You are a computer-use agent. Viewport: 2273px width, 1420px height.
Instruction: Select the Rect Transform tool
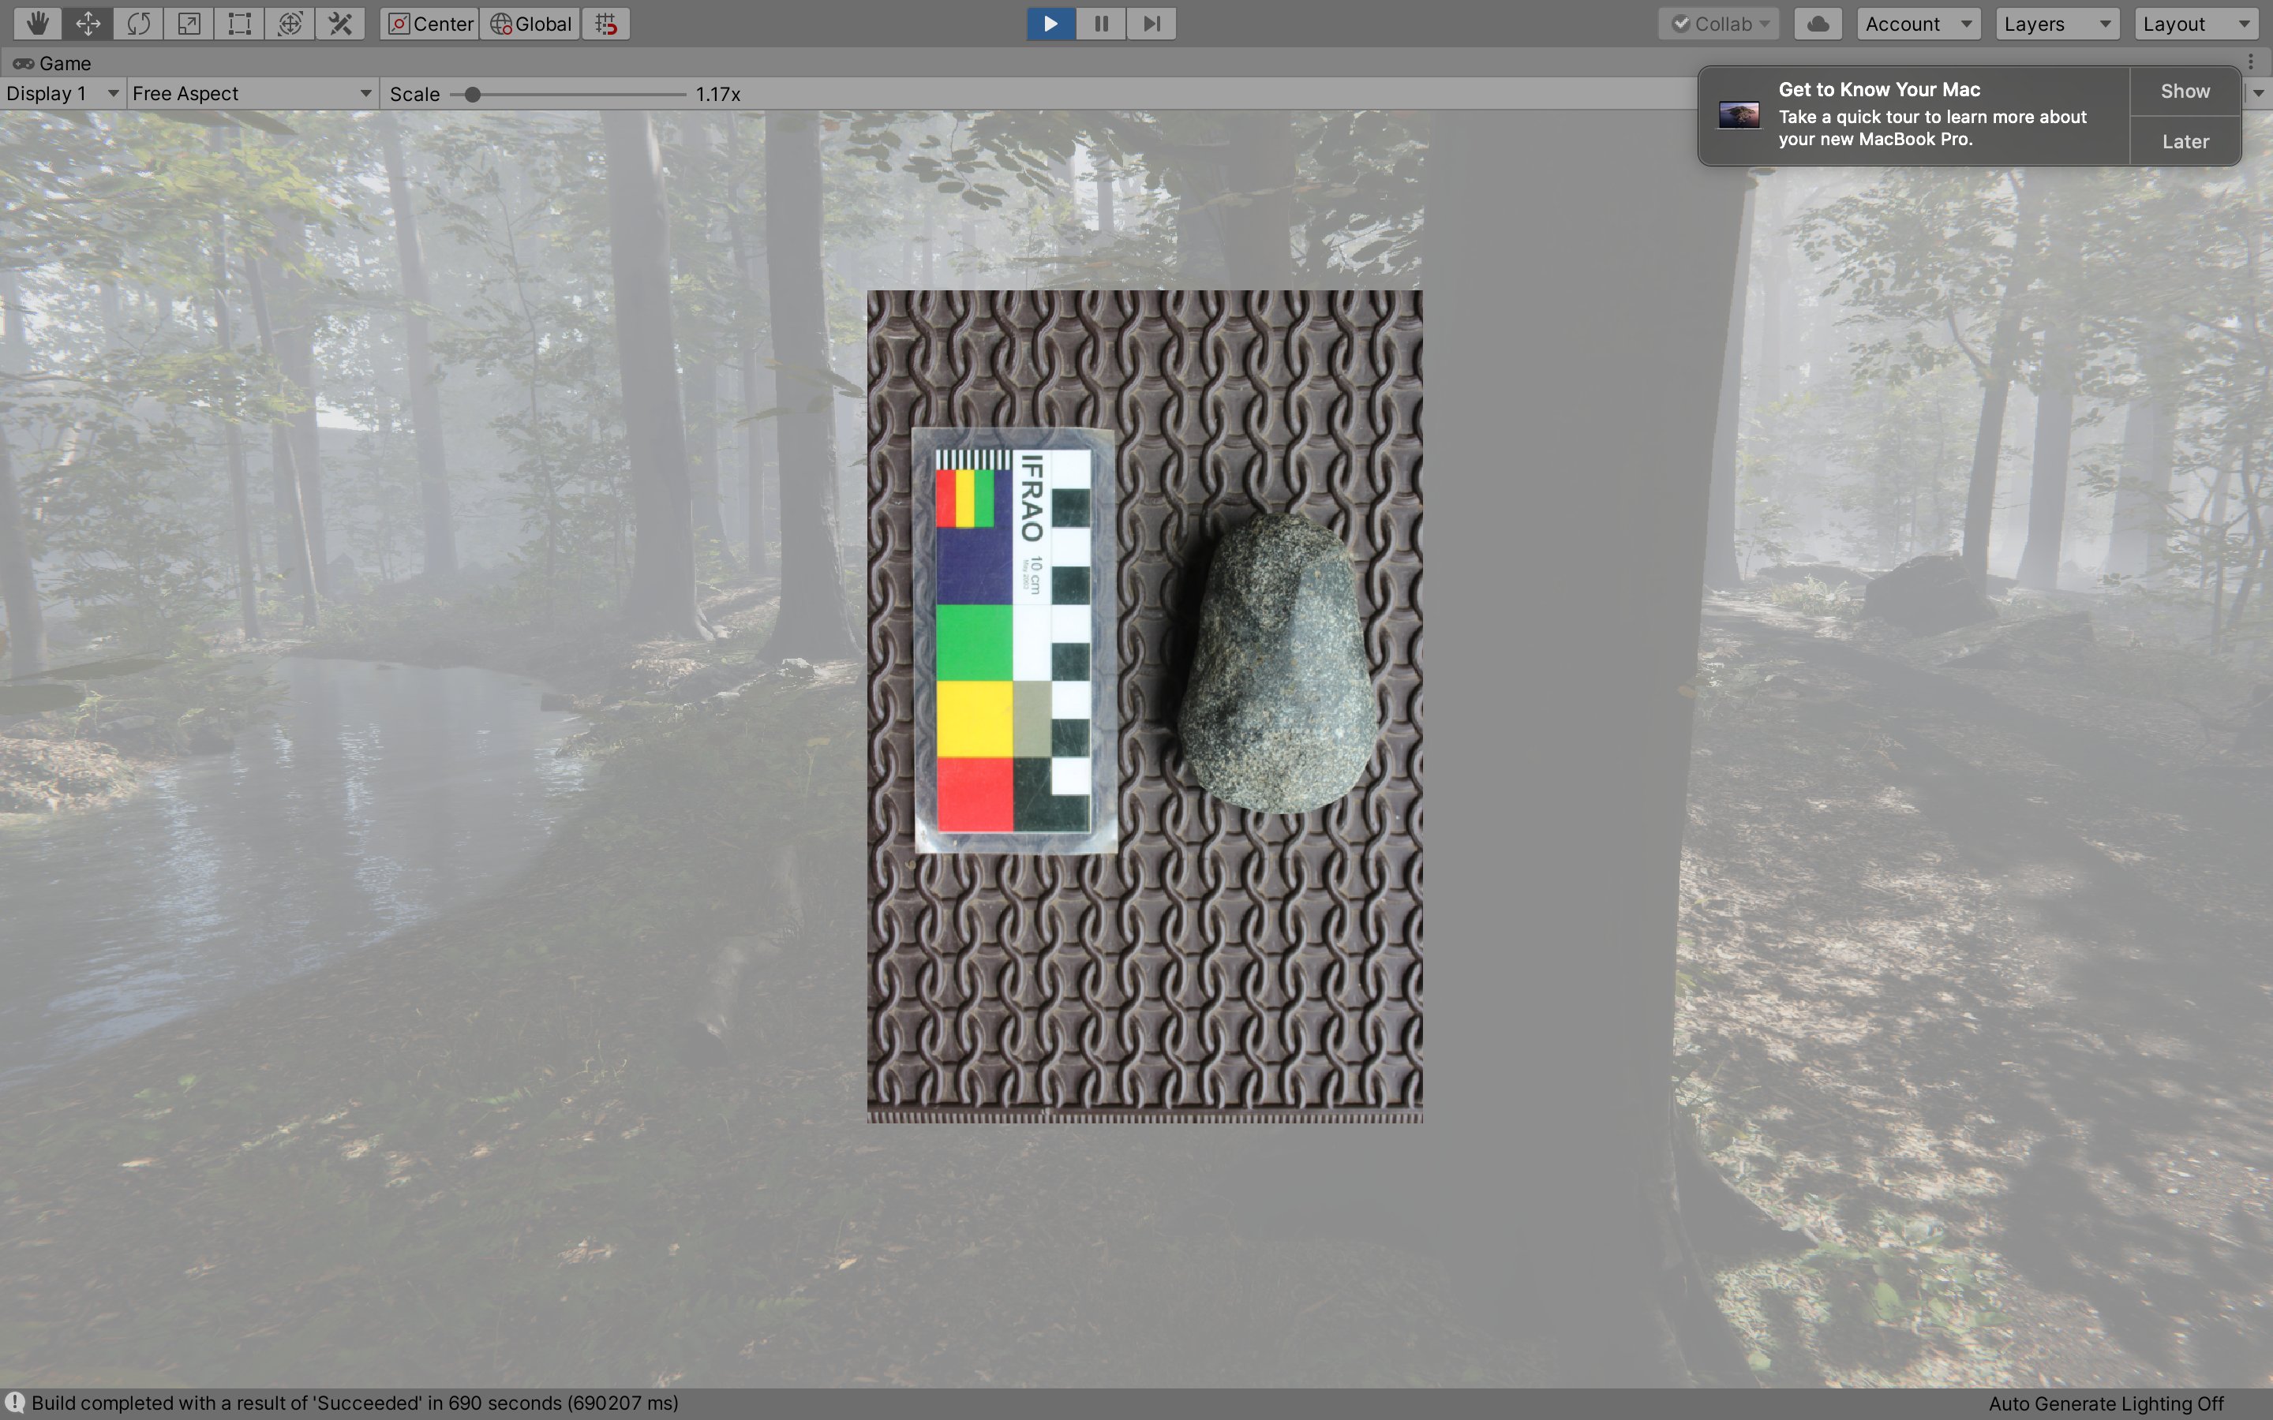pyautogui.click(x=239, y=24)
